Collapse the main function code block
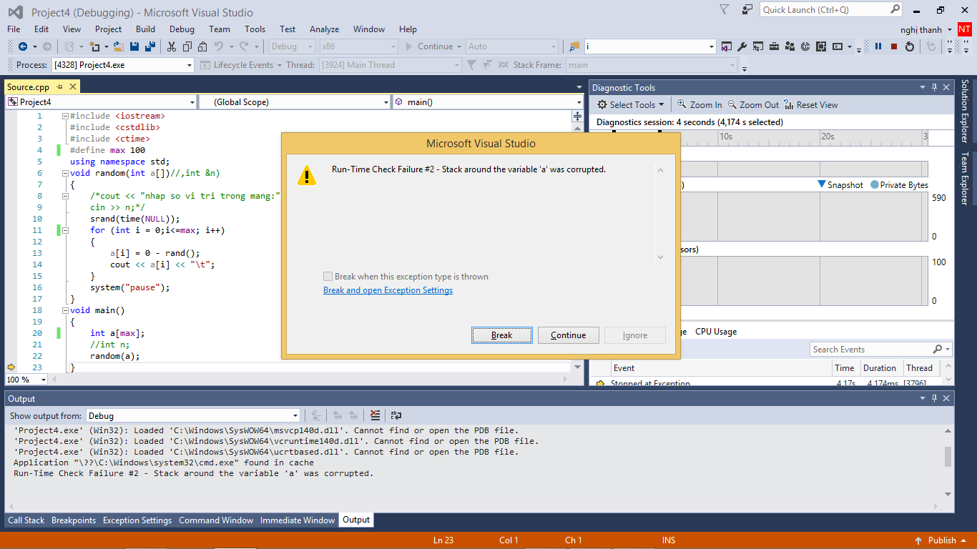This screenshot has height=549, width=977. (x=65, y=310)
